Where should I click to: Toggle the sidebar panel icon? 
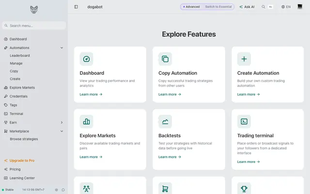(76, 7)
